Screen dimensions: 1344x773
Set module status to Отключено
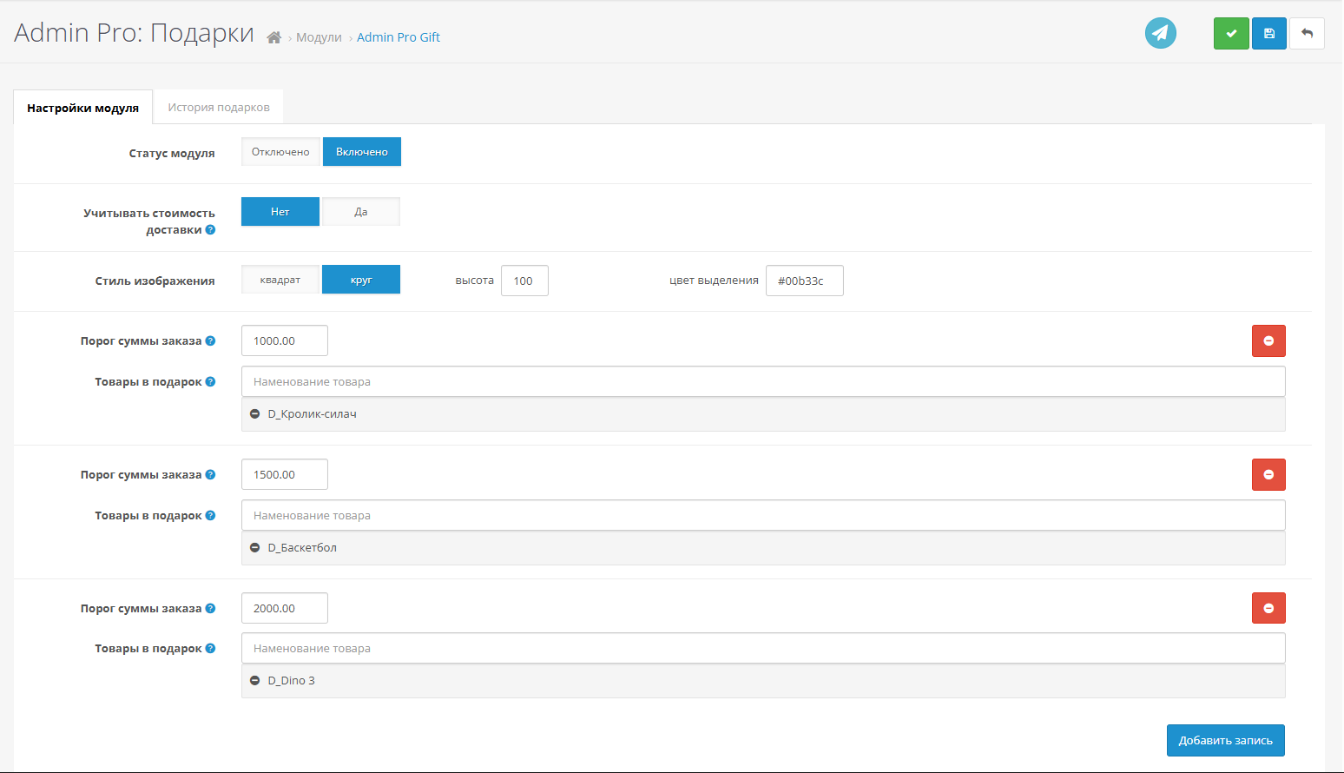280,152
